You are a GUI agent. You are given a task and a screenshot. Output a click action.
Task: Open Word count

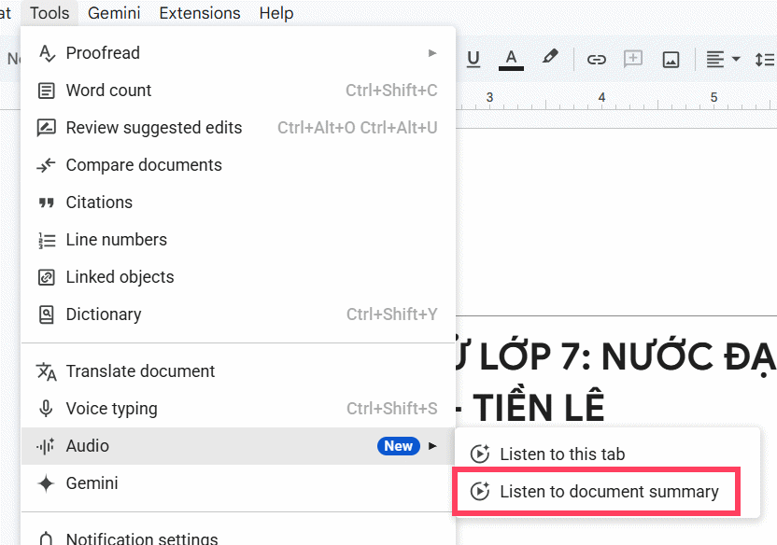238,91
